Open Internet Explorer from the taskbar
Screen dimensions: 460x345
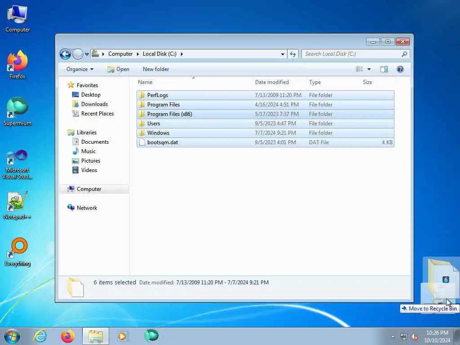point(40,336)
